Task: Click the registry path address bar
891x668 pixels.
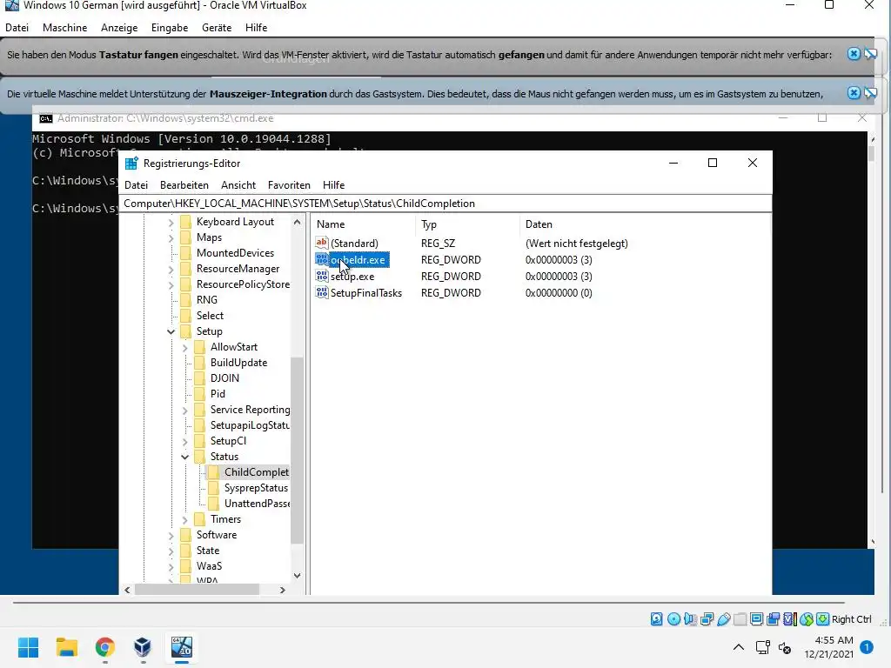Action: point(445,204)
